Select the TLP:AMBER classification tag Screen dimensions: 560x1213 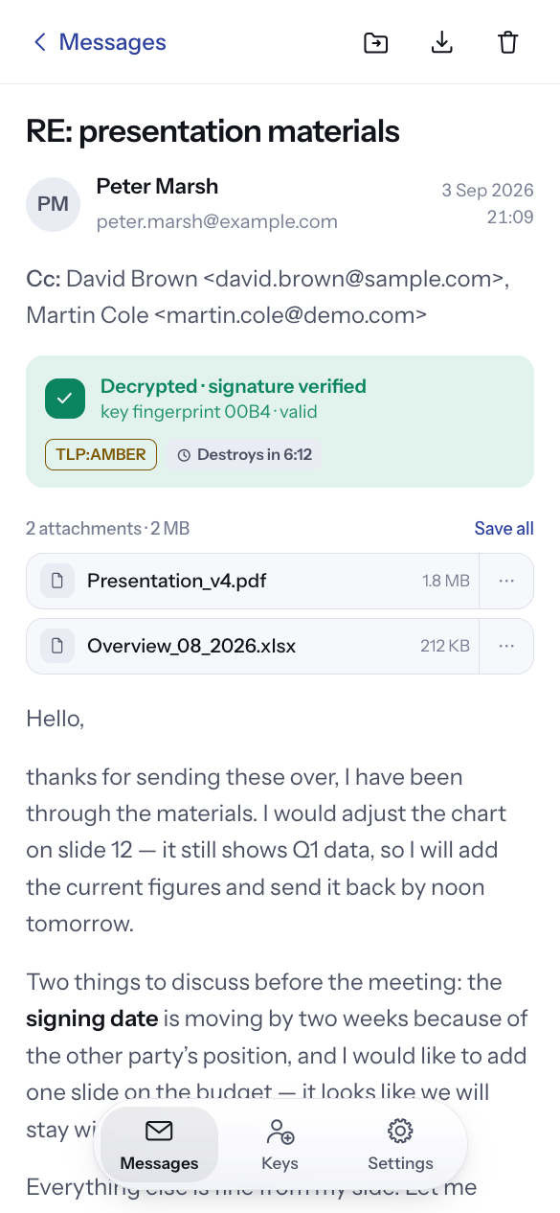[x=101, y=454]
